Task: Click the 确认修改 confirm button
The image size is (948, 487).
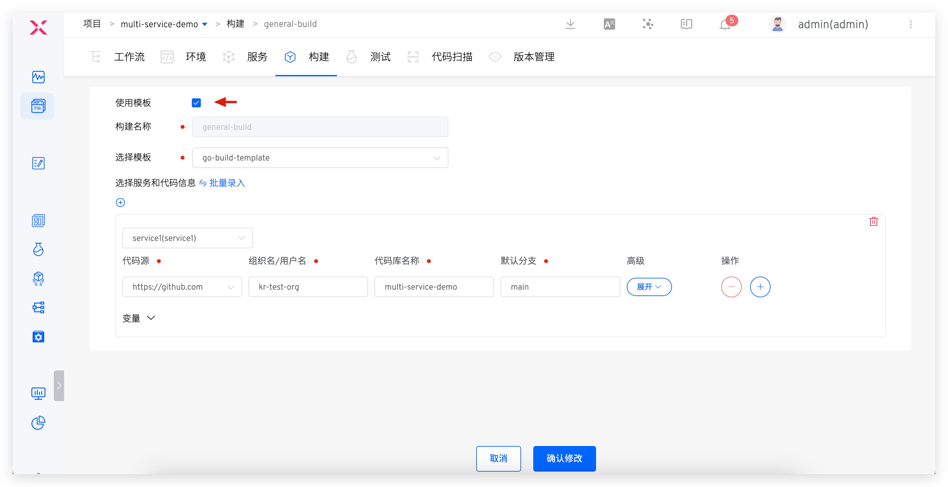Action: click(x=564, y=459)
